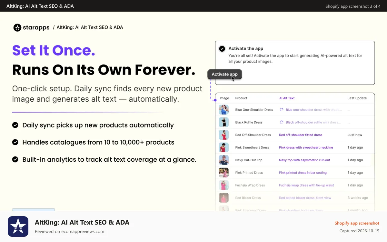Click 'Reviewed on ecomappreviews.com' text

(69, 231)
